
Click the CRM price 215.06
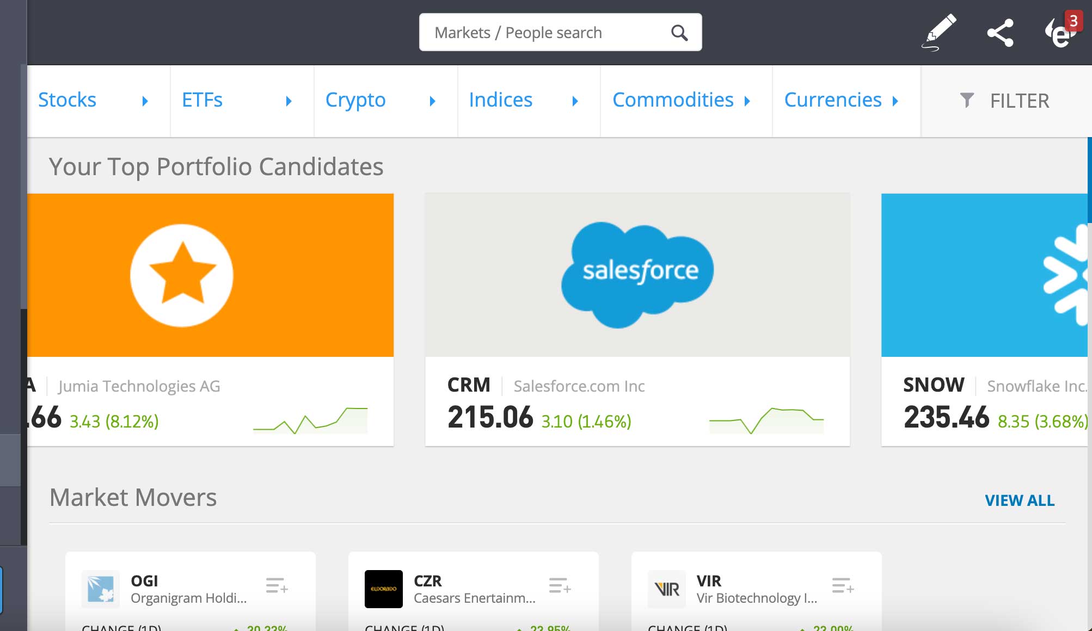[490, 417]
